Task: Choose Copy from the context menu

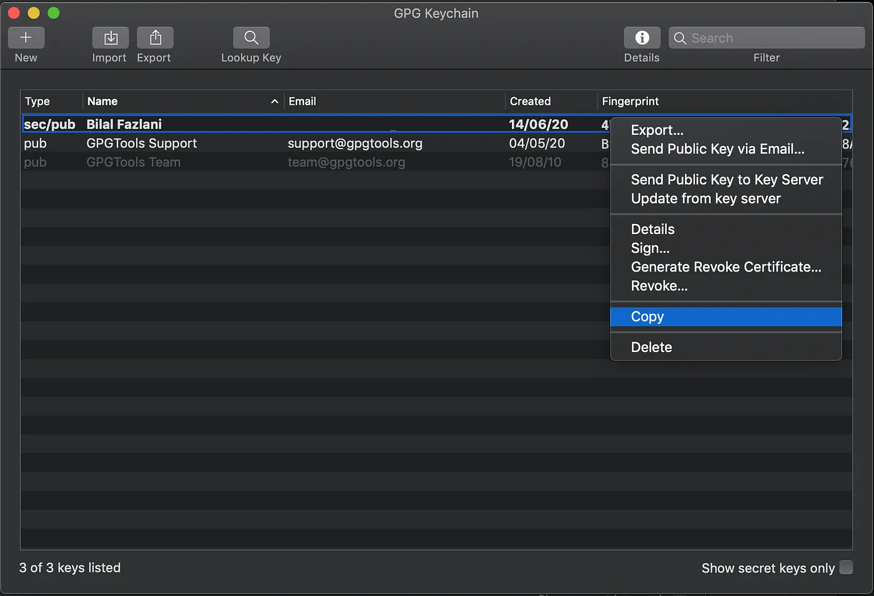Action: (647, 316)
